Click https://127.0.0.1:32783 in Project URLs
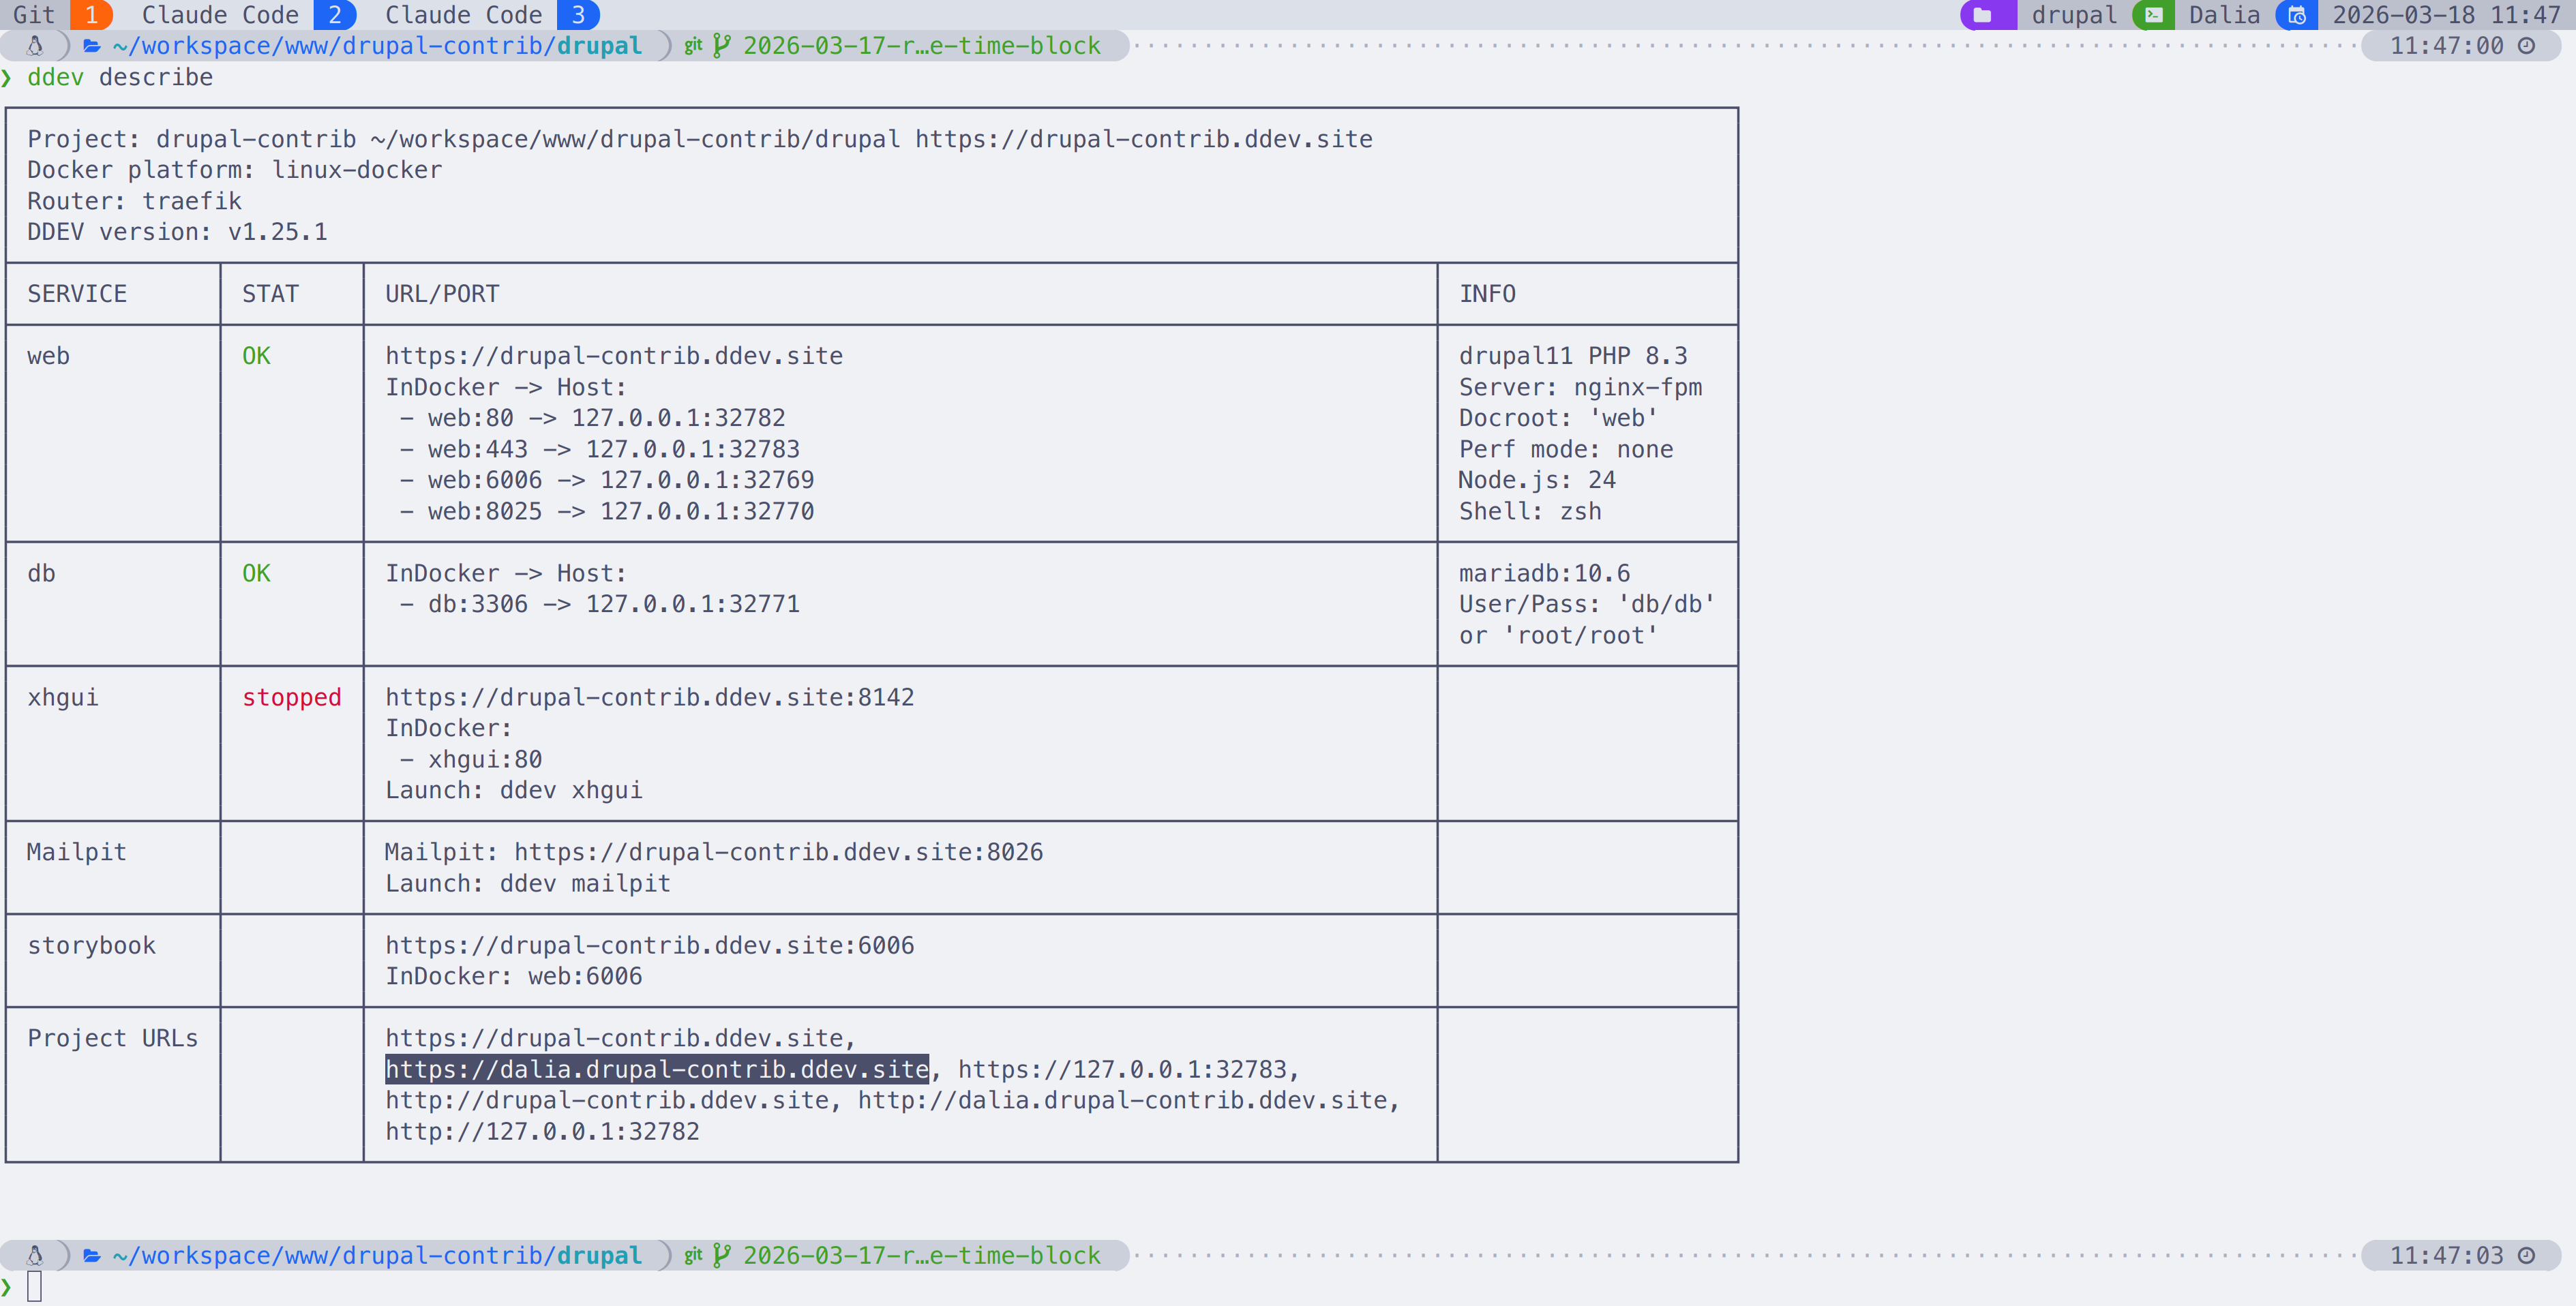 pos(1122,1069)
